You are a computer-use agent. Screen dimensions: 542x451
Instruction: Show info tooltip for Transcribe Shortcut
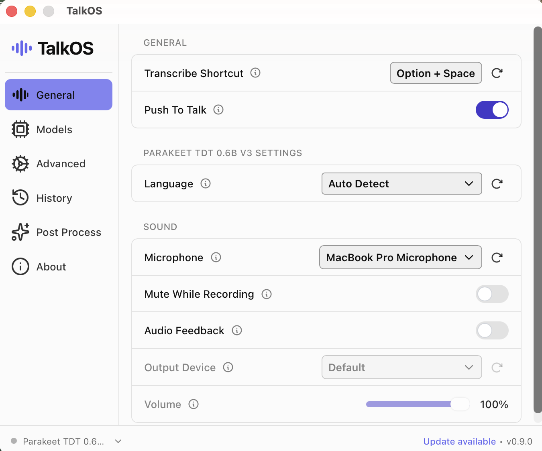pos(255,73)
